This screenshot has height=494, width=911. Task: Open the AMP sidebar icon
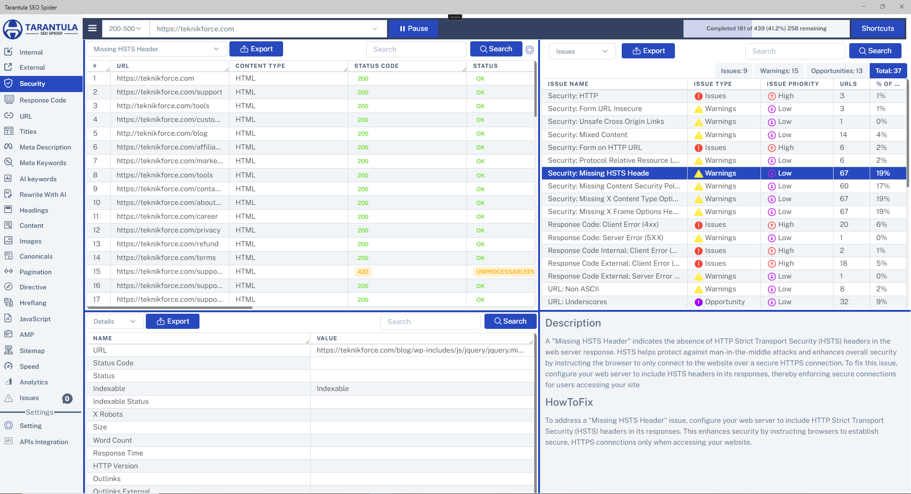click(9, 335)
